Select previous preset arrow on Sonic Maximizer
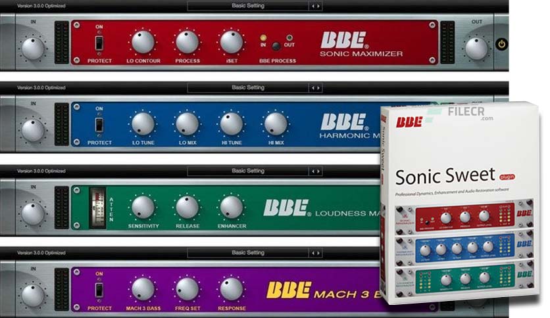Image resolution: width=550 pixels, height=318 pixels. pos(313,6)
